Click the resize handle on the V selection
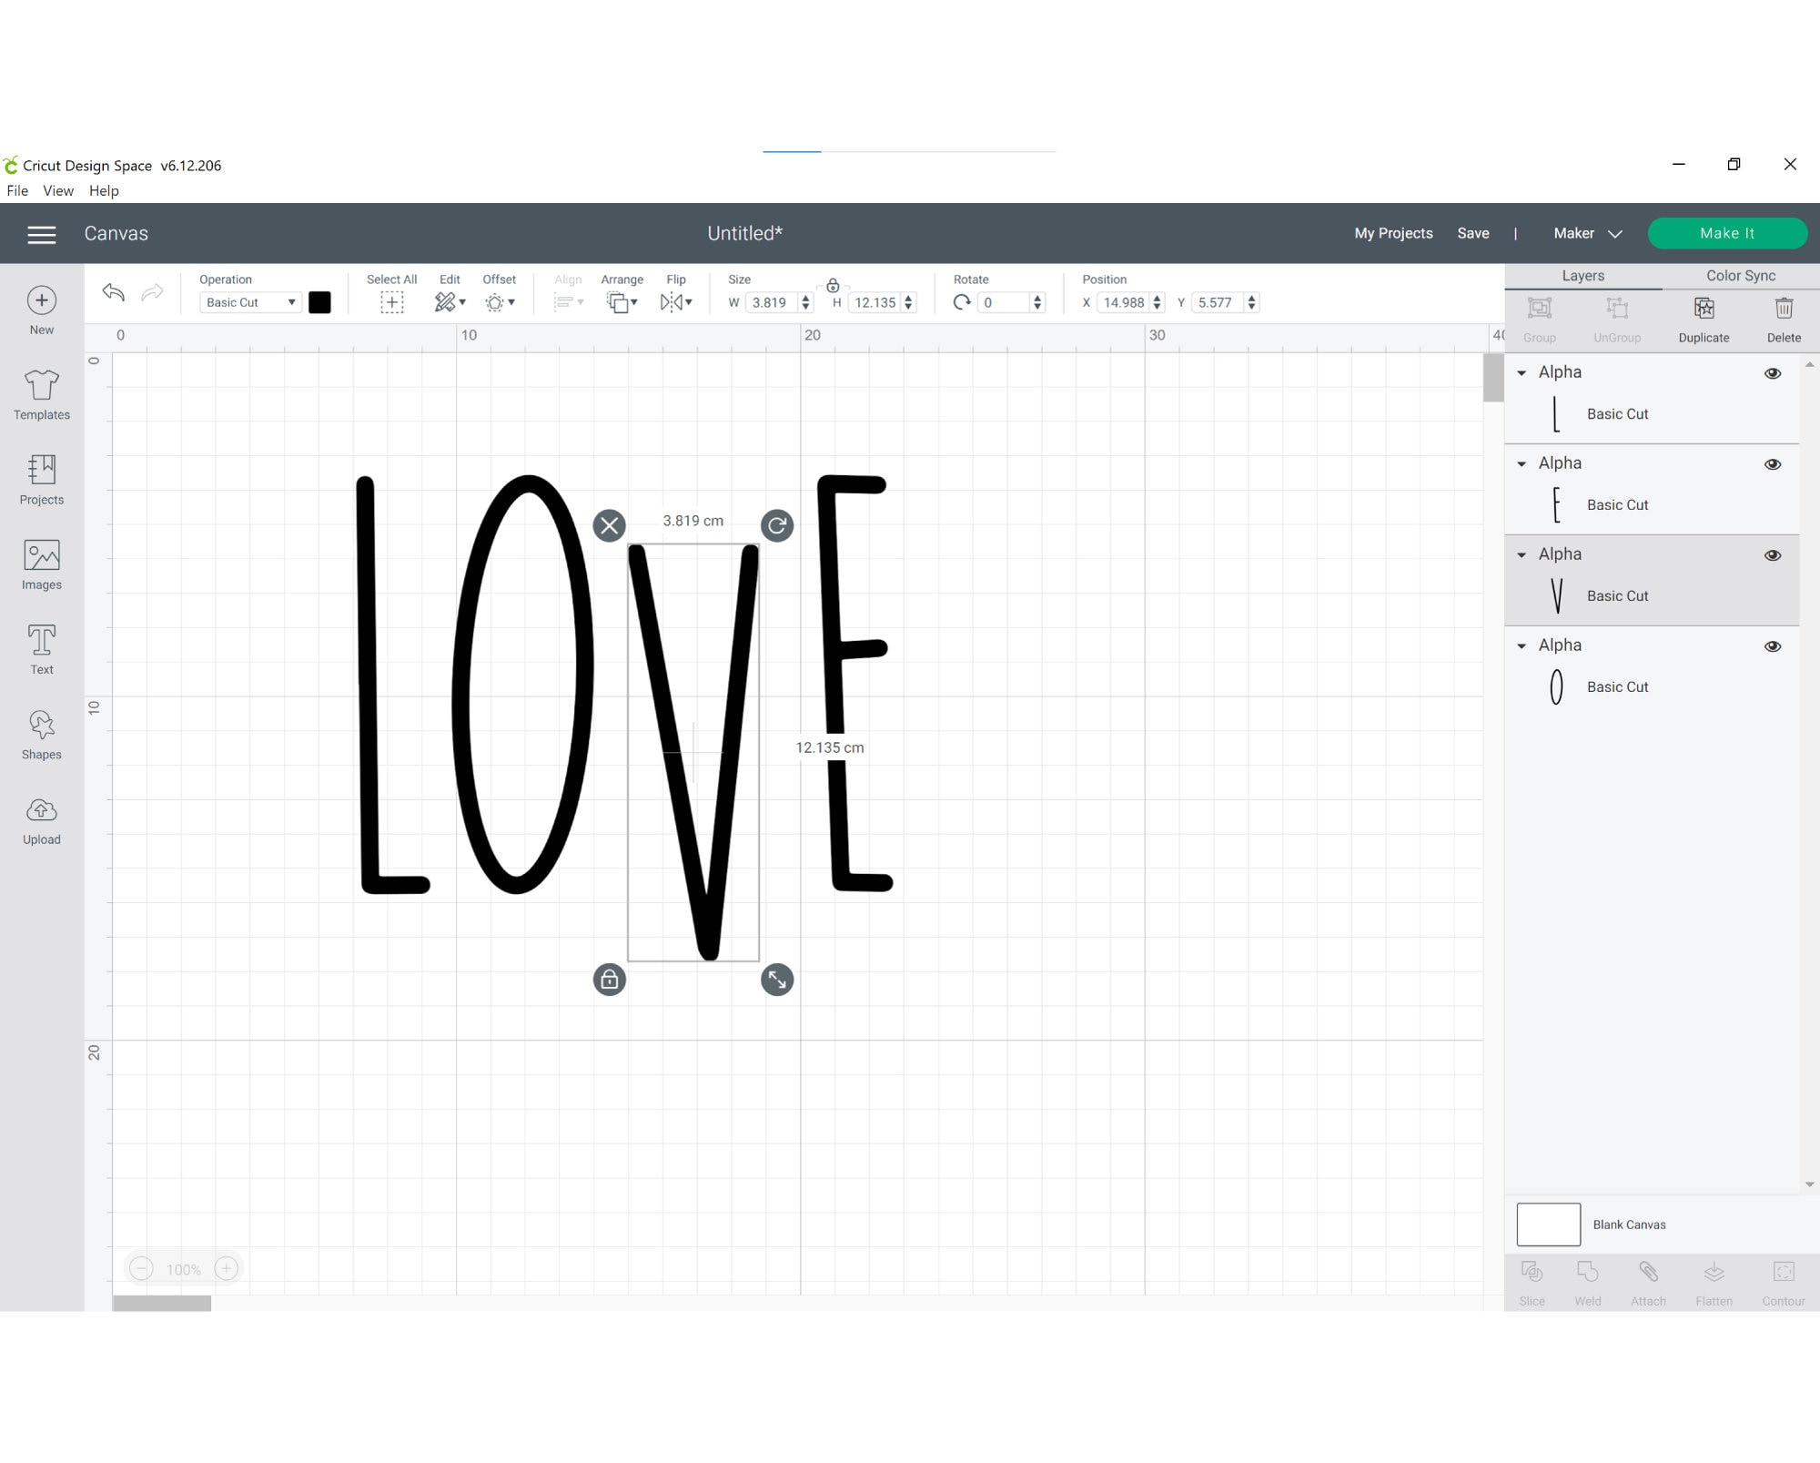Screen dimensions: 1820x1463 point(777,980)
